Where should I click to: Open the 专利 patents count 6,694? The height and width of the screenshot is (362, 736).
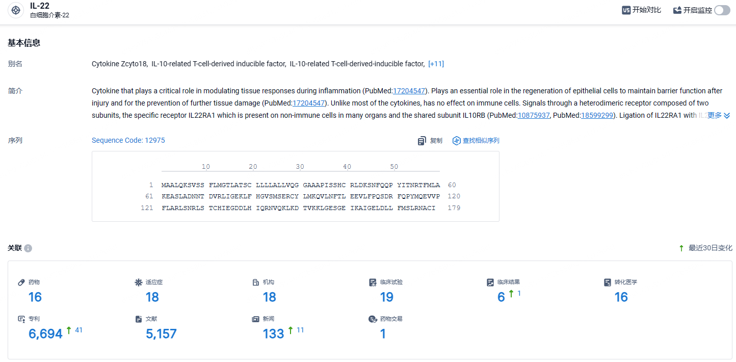[46, 334]
